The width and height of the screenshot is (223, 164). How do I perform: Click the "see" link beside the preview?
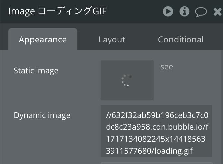167,67
